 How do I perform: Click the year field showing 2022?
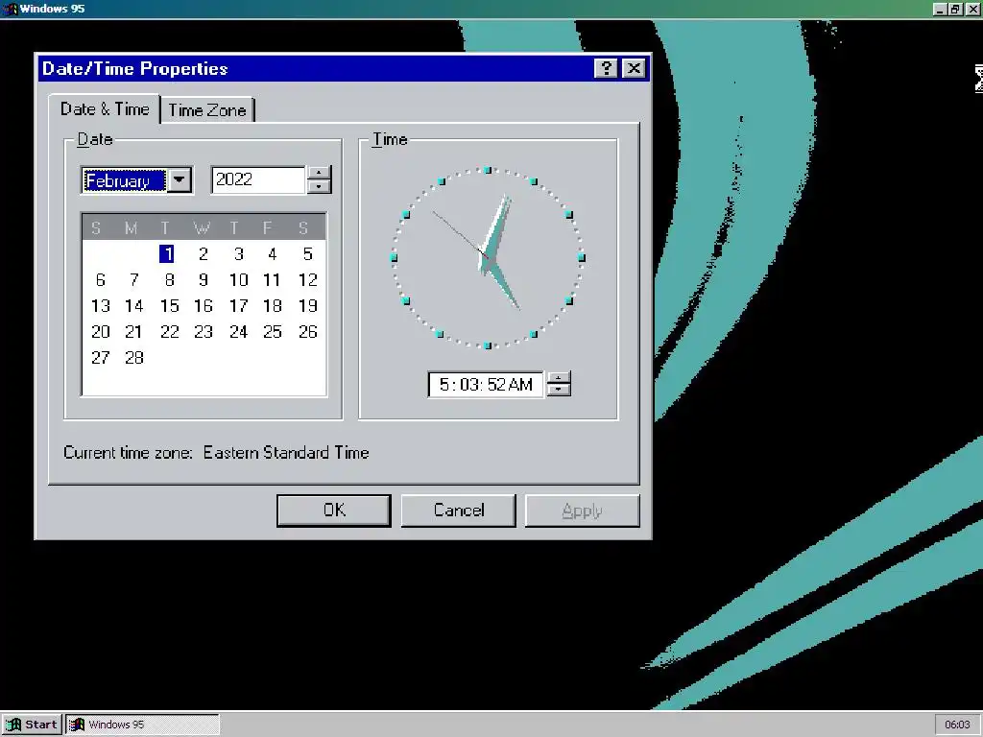(x=258, y=179)
